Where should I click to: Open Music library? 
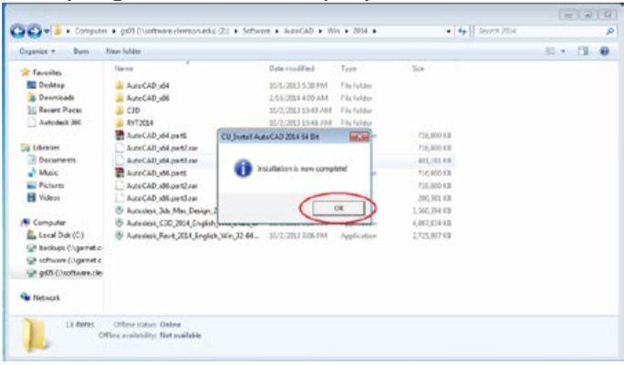[48, 172]
